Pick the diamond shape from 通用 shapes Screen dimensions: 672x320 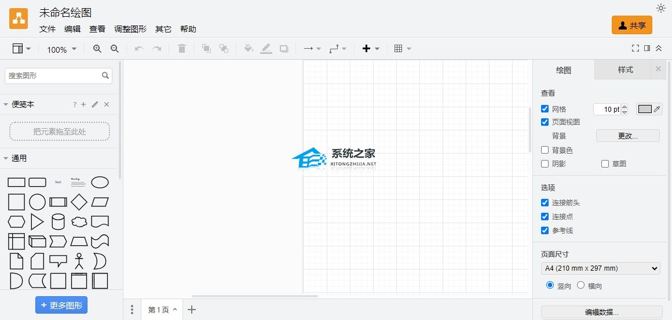(79, 202)
